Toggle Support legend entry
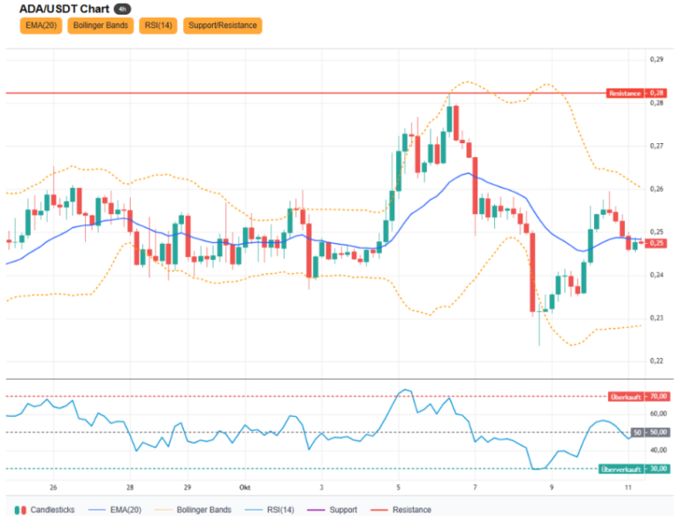Viewport: 679px width, 516px height. coord(332,510)
